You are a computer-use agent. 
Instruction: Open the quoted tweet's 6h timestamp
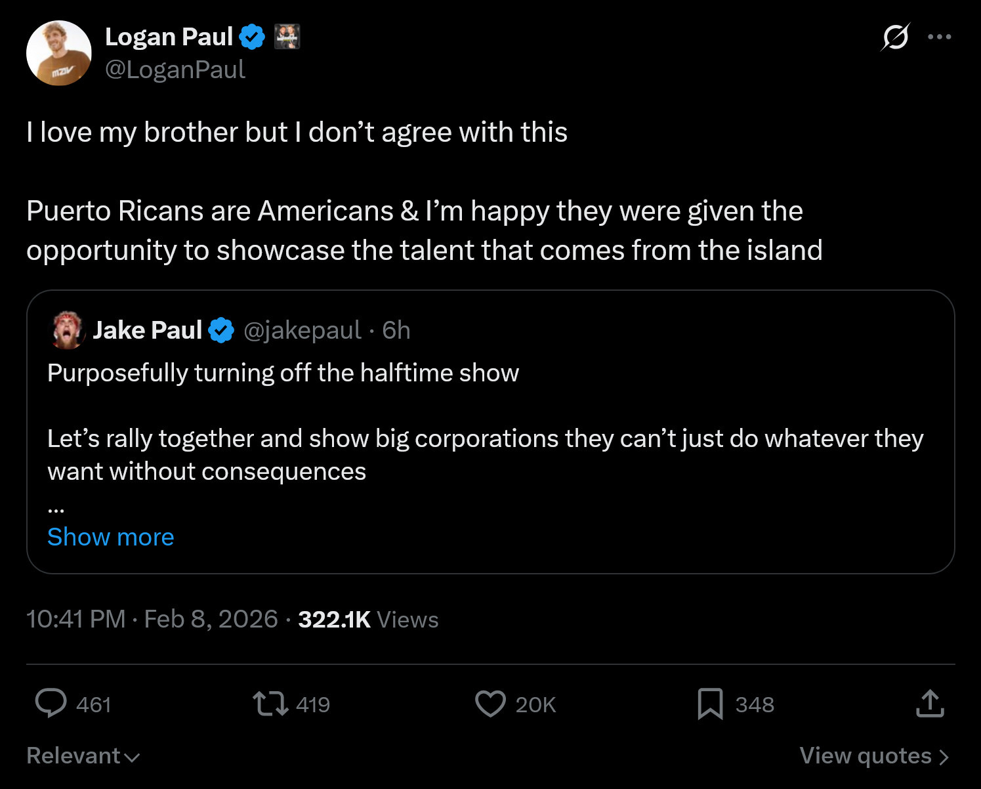tap(396, 330)
